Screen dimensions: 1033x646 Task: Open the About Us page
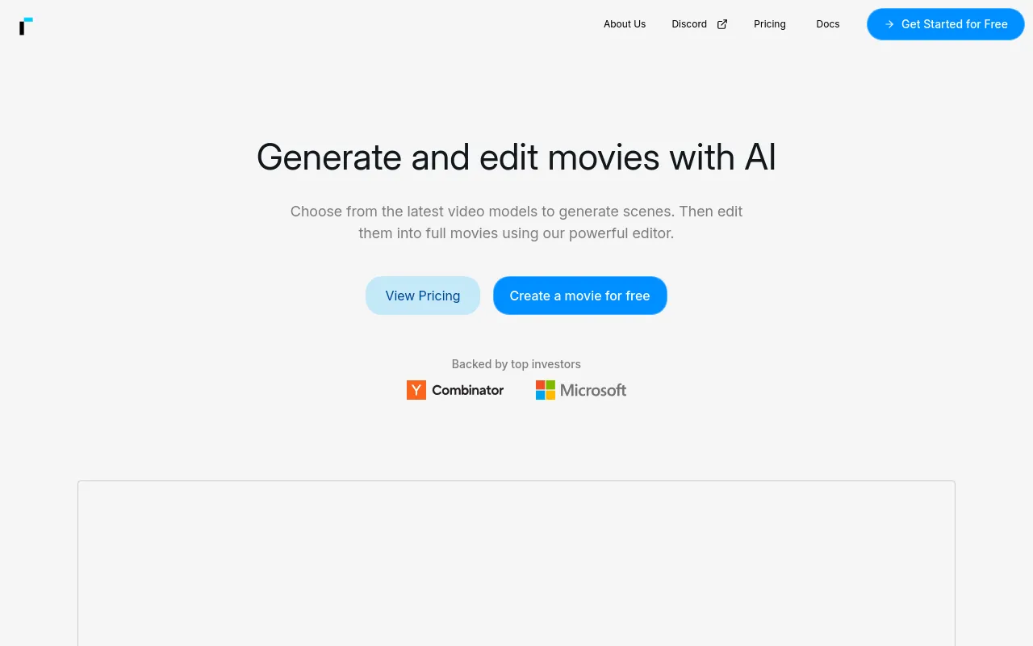coord(625,24)
